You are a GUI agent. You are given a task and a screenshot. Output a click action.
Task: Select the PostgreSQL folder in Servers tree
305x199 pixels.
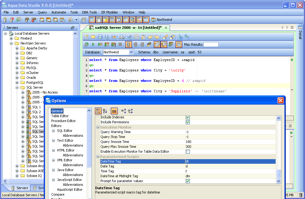35,82
